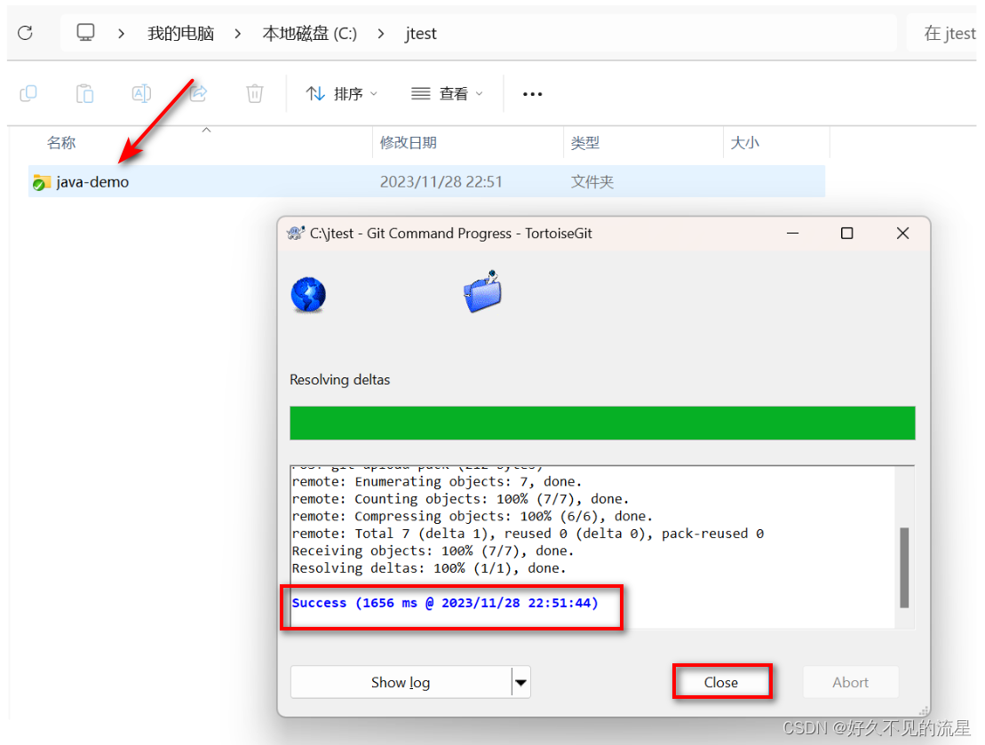Expand chevron after 本地磁盘 (C:) breadcrumb
985x745 pixels.
tap(381, 33)
